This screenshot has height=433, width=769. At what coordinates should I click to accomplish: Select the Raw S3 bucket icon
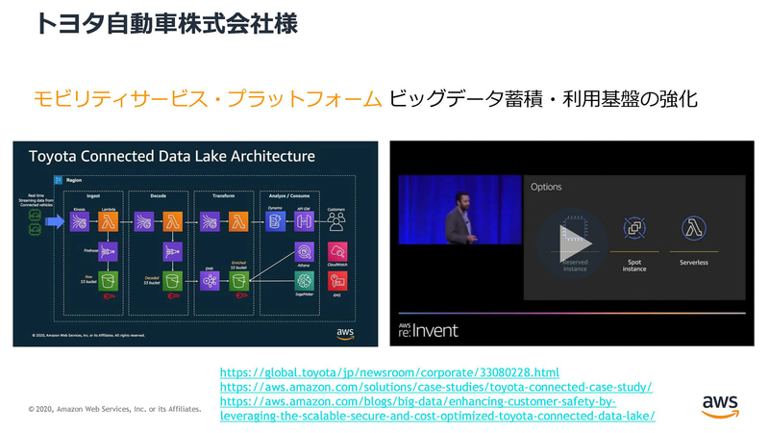108,281
